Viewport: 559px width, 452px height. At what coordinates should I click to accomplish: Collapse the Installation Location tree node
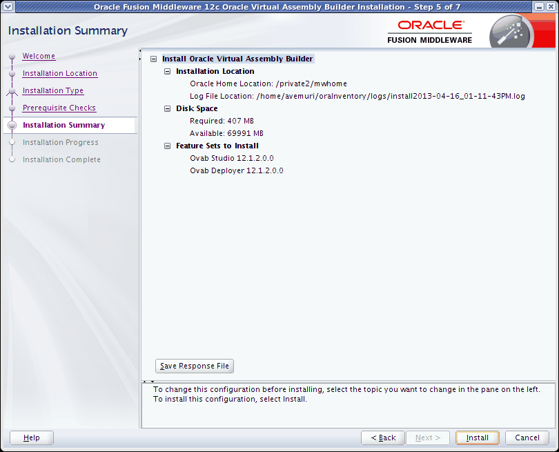coord(167,72)
